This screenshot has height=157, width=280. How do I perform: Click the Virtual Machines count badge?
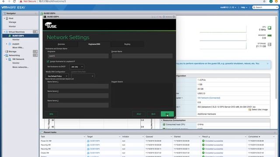(x=35, y=32)
